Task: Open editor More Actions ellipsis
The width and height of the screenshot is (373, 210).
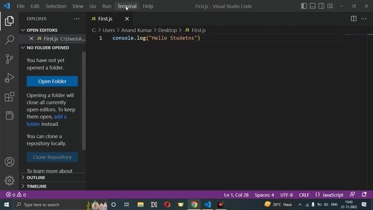Action: 364,19
